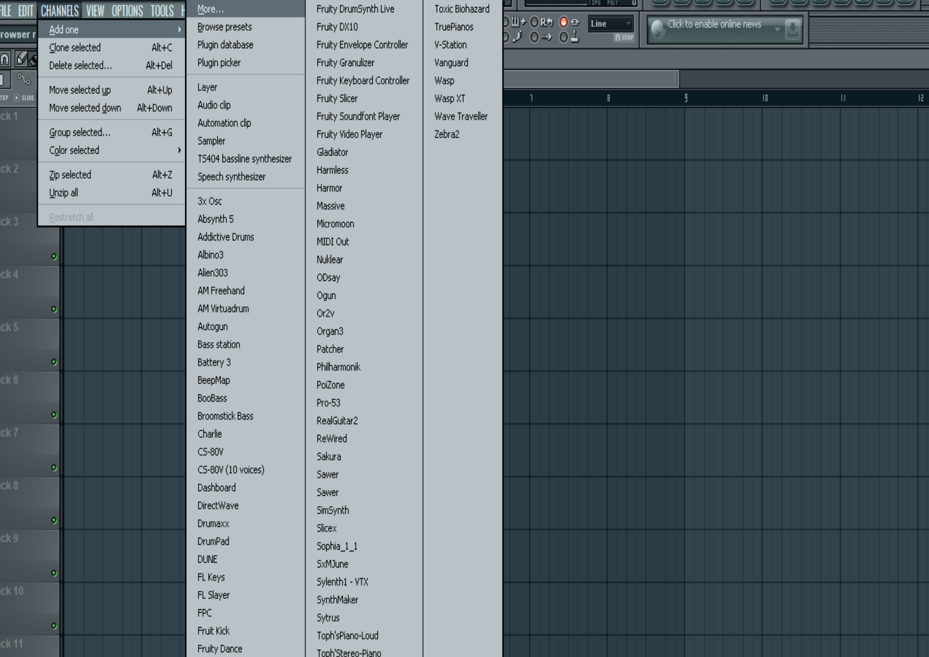Add an Audio clip channel
This screenshot has height=657, width=929.
pyautogui.click(x=246, y=105)
